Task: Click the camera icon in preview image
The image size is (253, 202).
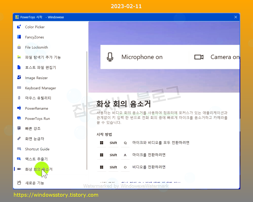Action: click(199, 57)
